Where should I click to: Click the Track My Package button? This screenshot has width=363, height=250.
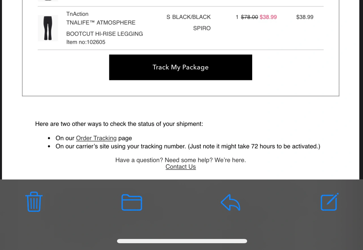(x=181, y=67)
